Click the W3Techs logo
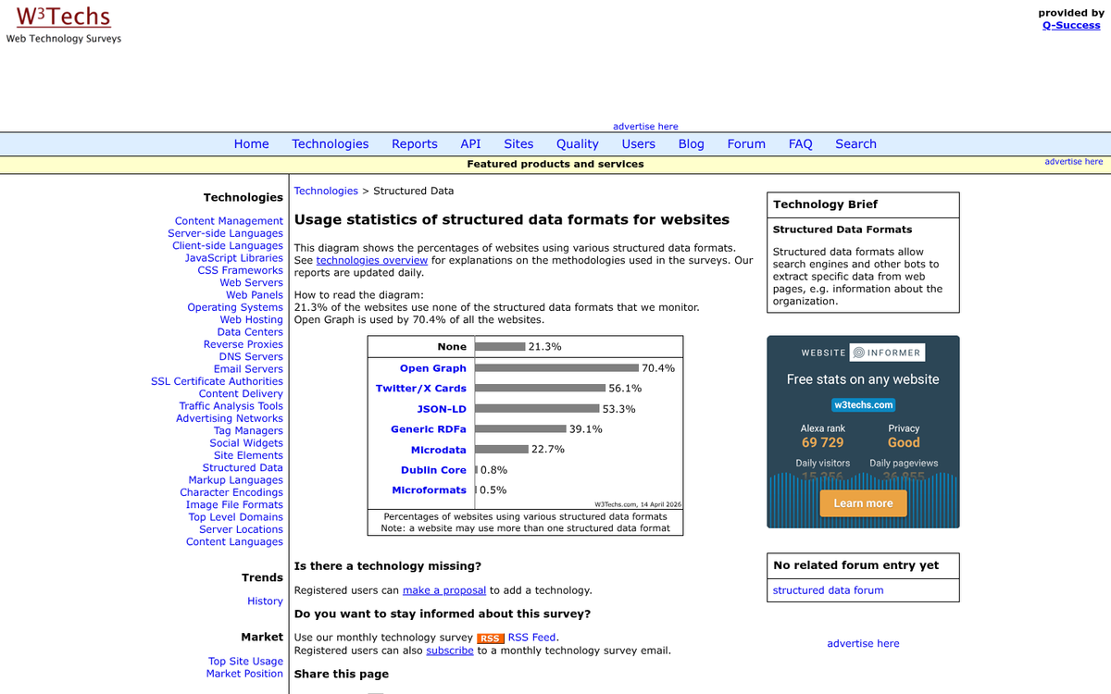This screenshot has width=1111, height=694. tap(61, 17)
